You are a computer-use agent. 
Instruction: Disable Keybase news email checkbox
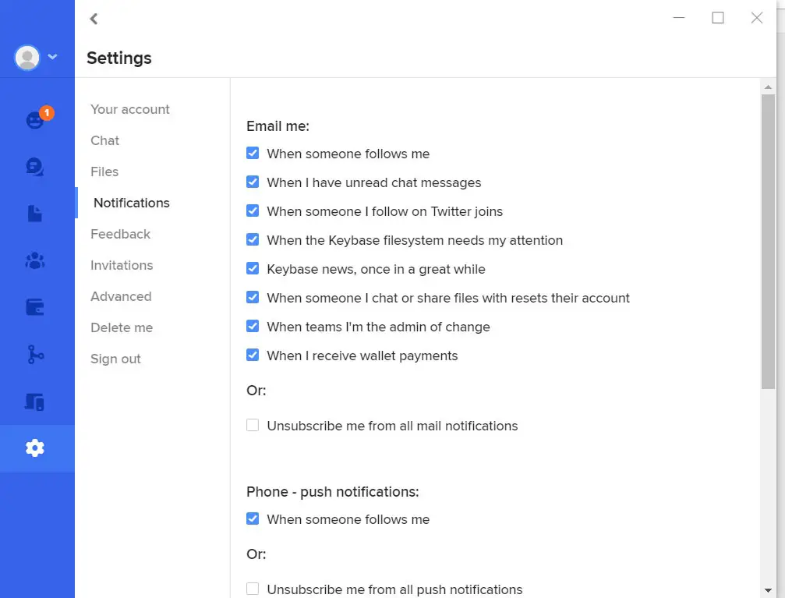click(x=253, y=269)
